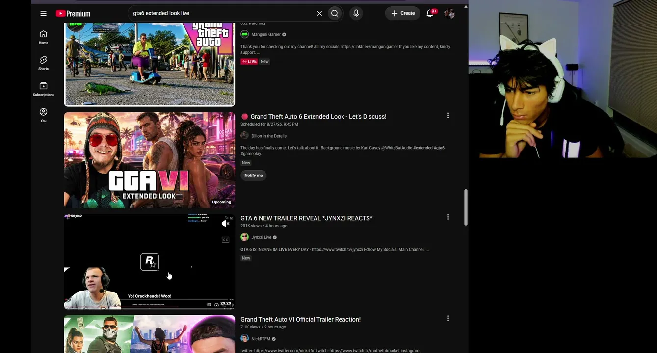
Task: Open 'Grand Theft Auto VI Official Trailer Reaction!'
Action: [x=300, y=320]
